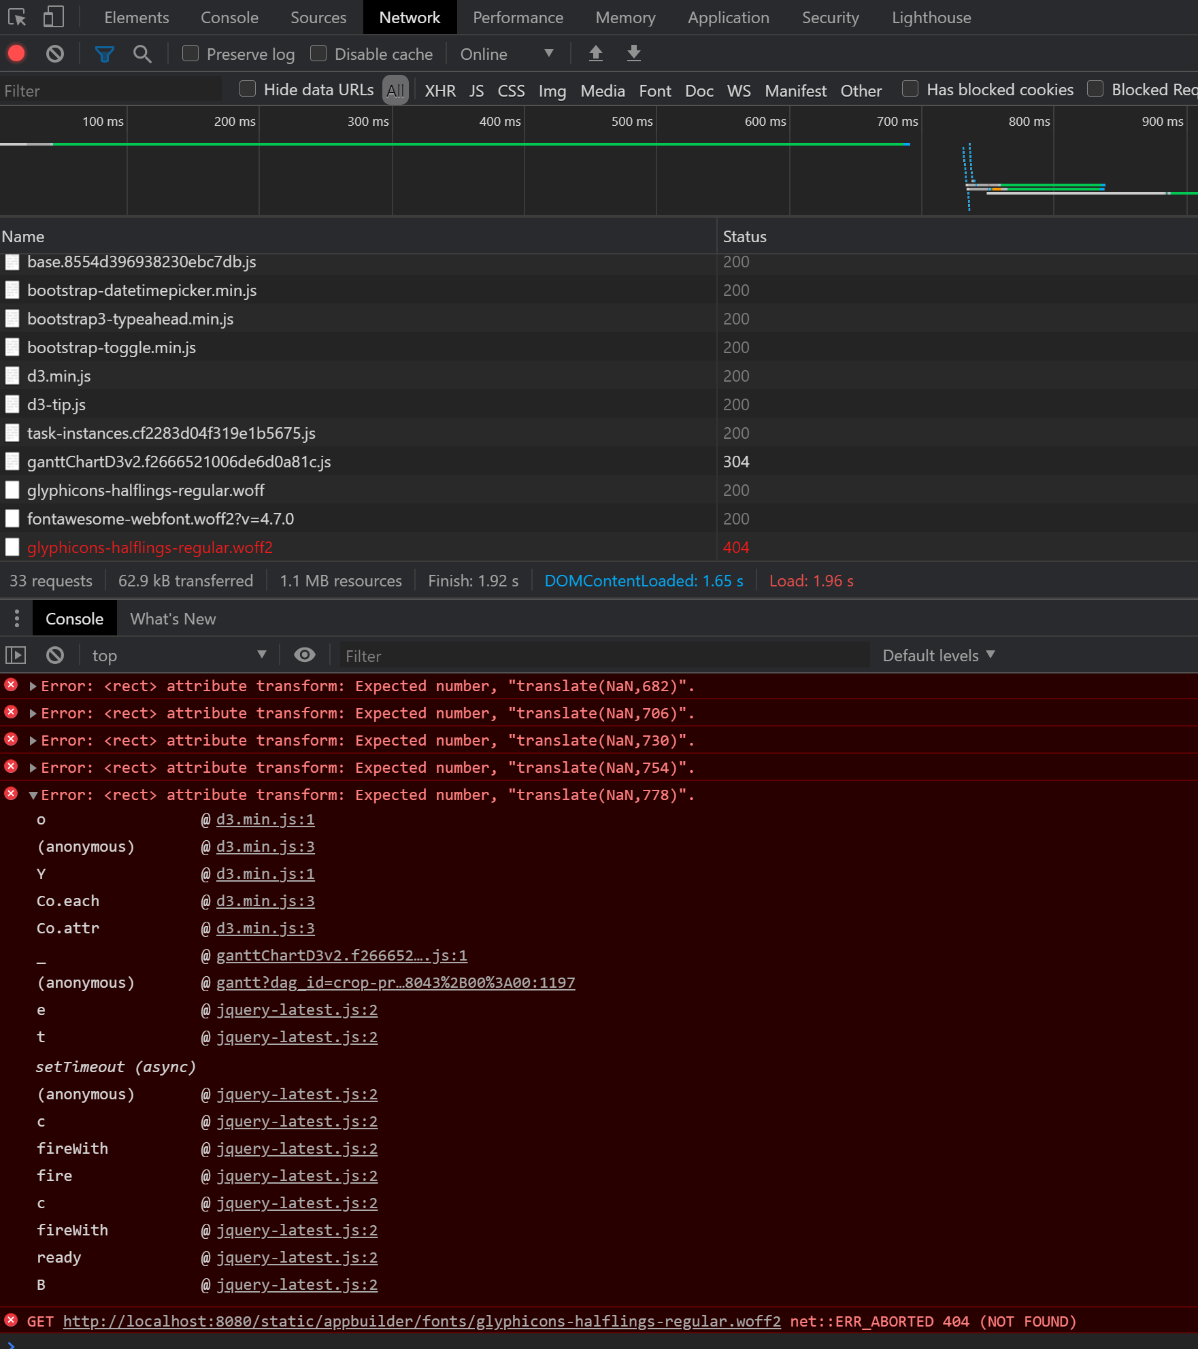Open d3.min.js:1 link for function o
The image size is (1198, 1349).
(x=265, y=819)
